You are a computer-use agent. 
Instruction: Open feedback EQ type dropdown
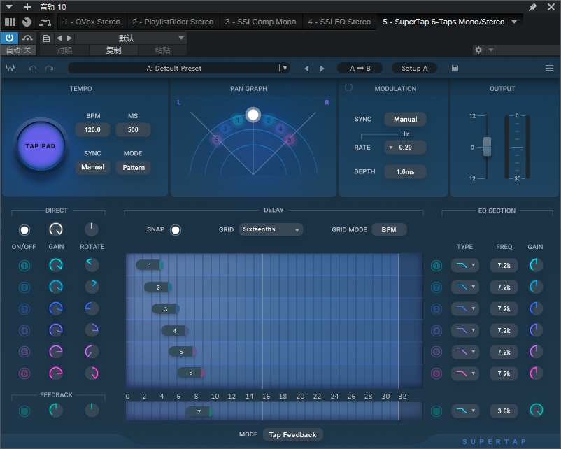(464, 411)
